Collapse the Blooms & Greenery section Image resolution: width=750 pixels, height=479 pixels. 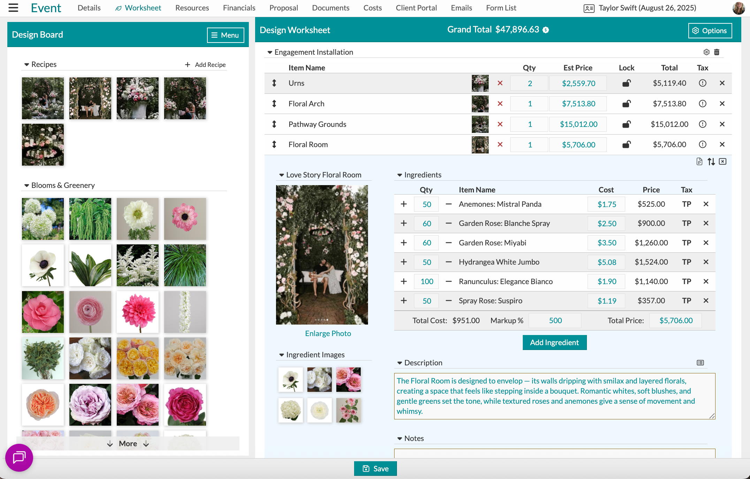(26, 185)
